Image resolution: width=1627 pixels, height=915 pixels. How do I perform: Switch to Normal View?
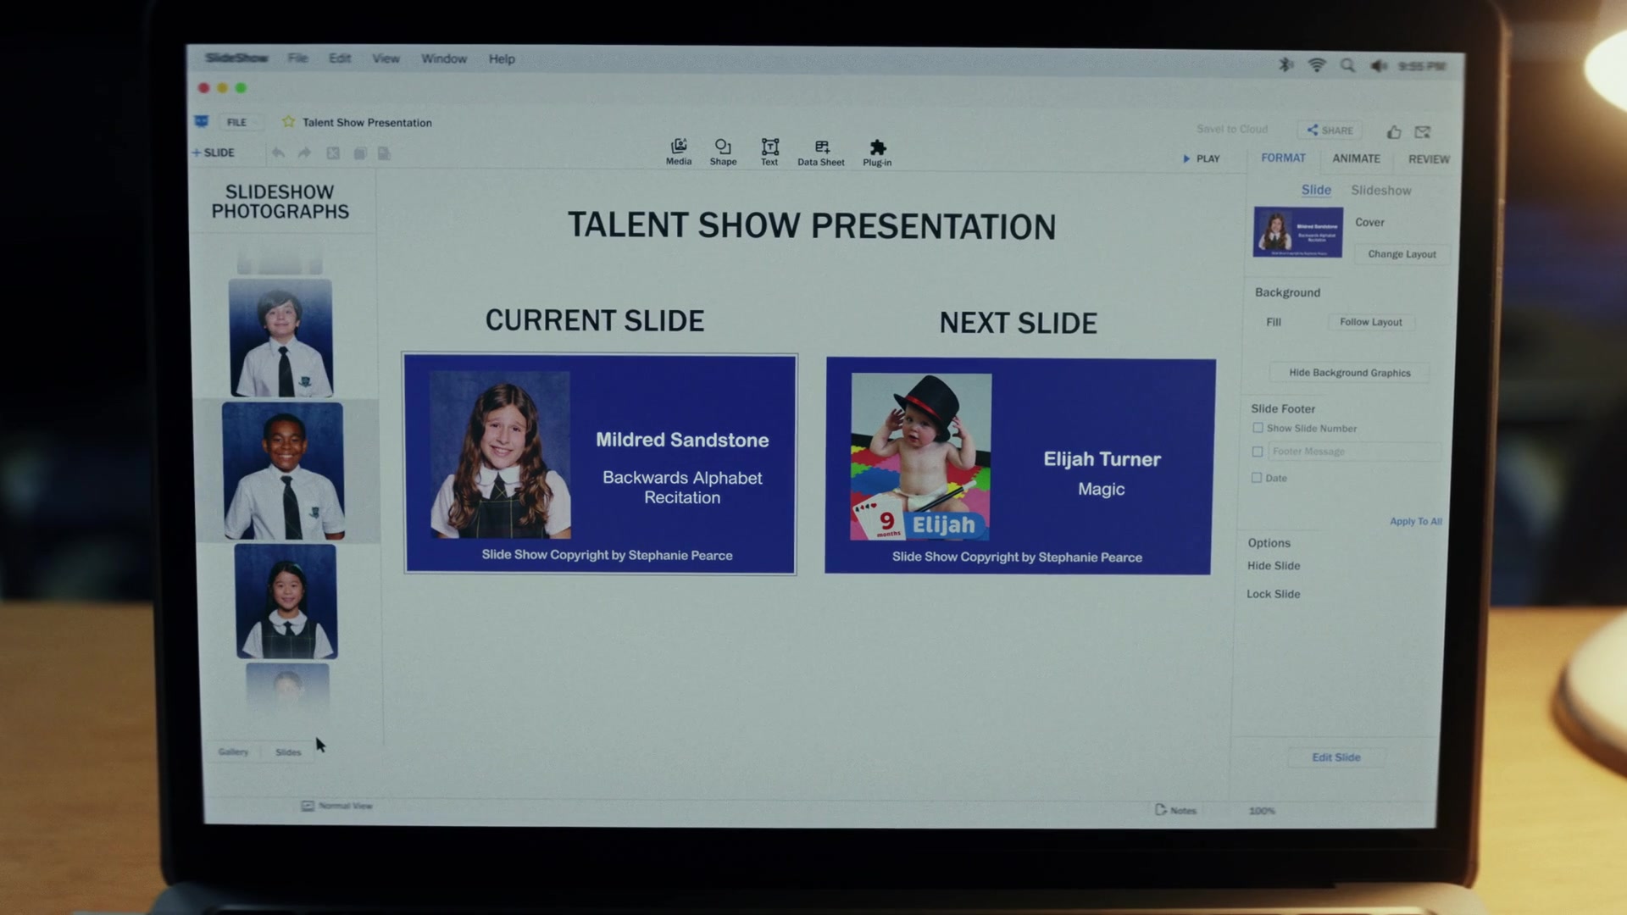coord(336,806)
